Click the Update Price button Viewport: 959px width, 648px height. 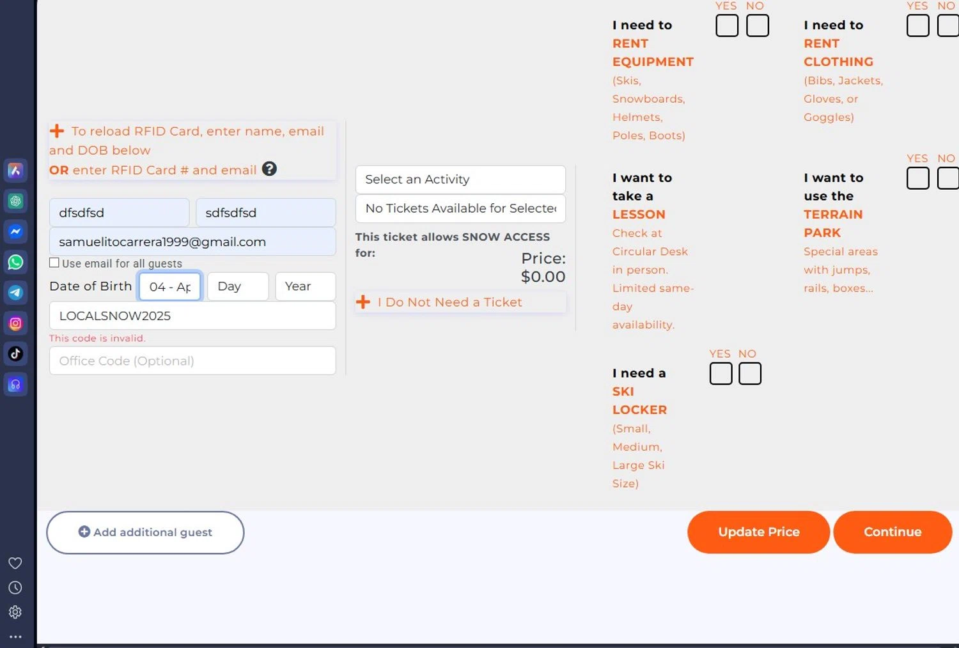tap(759, 532)
